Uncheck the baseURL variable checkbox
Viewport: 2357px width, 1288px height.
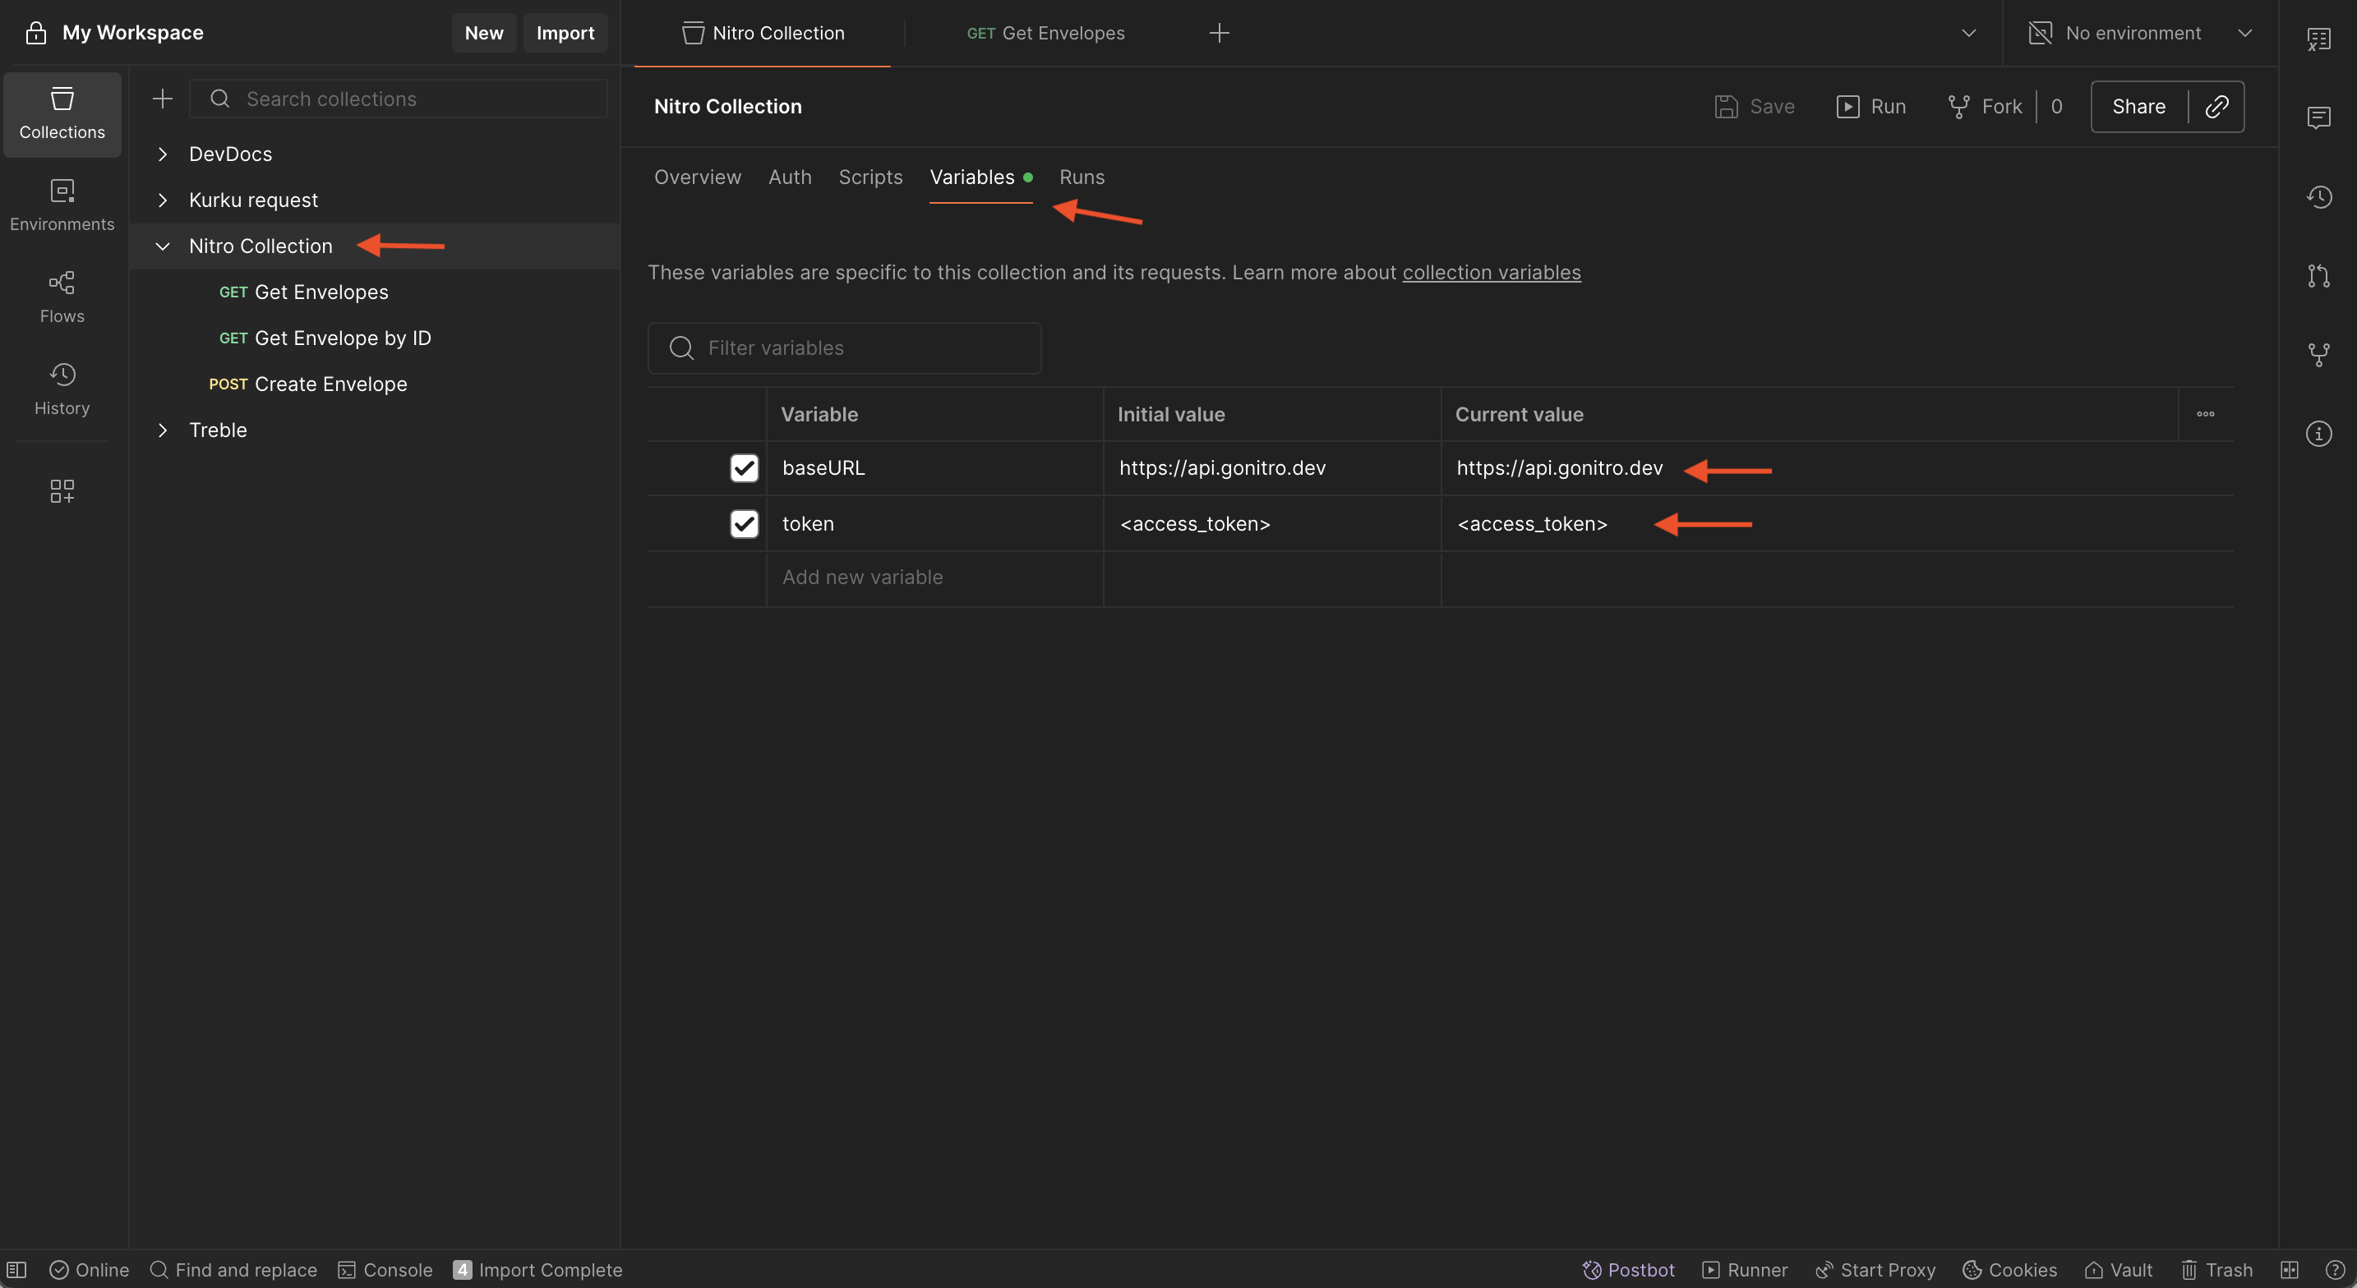point(744,467)
